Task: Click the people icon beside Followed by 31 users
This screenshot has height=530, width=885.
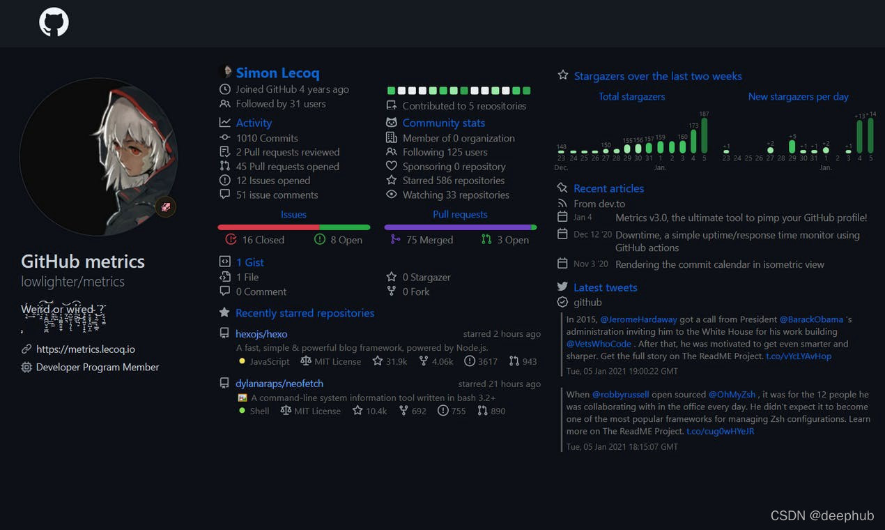Action: (224, 104)
